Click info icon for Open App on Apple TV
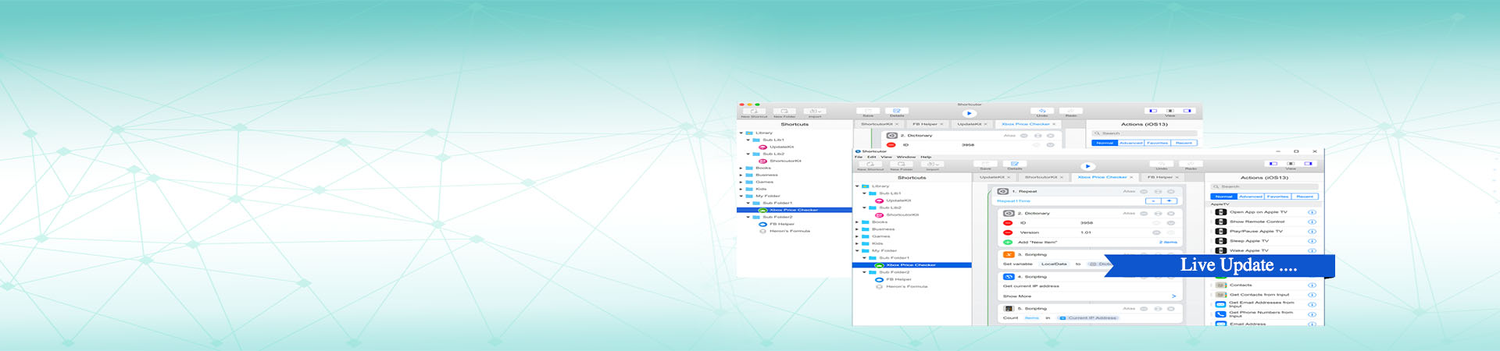1500x351 pixels. click(1312, 212)
